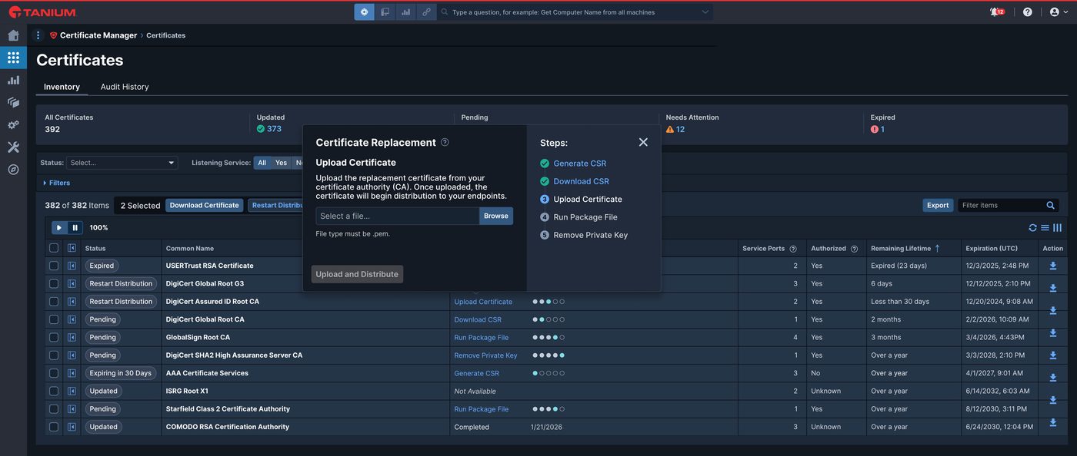Open notifications bell with 12 badge
The height and width of the screenshot is (456, 1077).
click(996, 12)
